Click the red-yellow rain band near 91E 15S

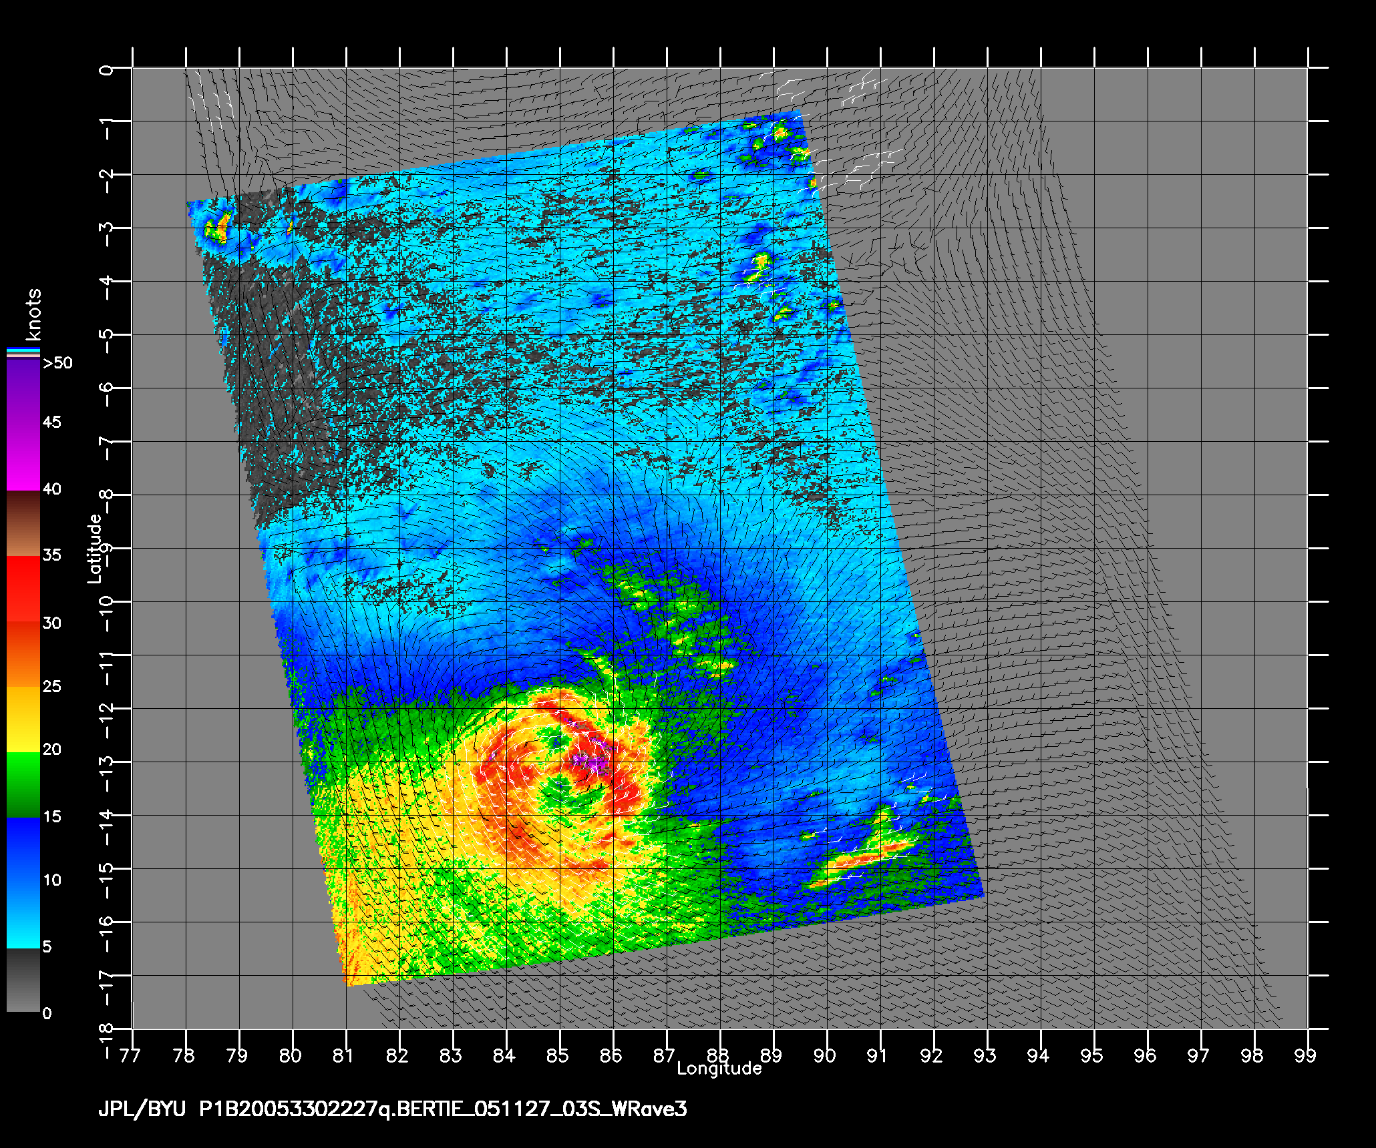point(863,861)
